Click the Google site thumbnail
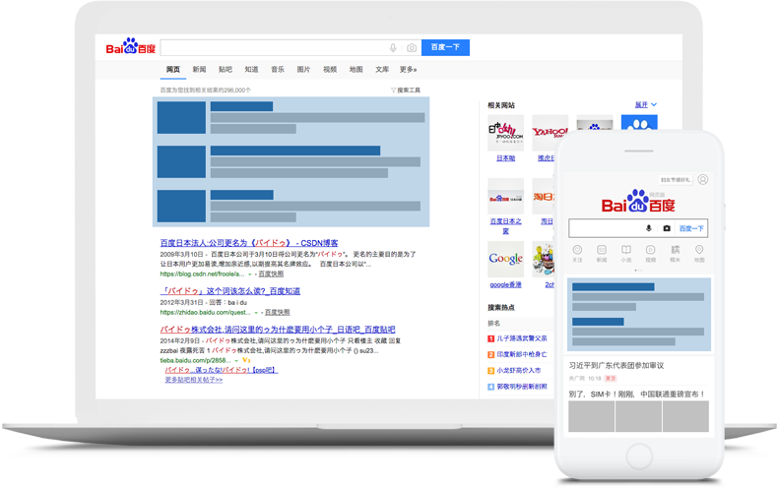This screenshot has height=488, width=778. pyautogui.click(x=505, y=260)
